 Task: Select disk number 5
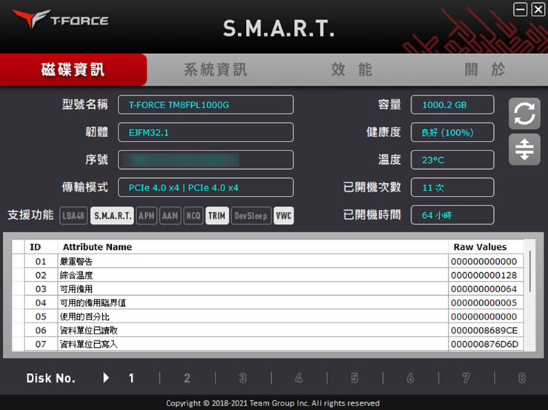(355, 378)
